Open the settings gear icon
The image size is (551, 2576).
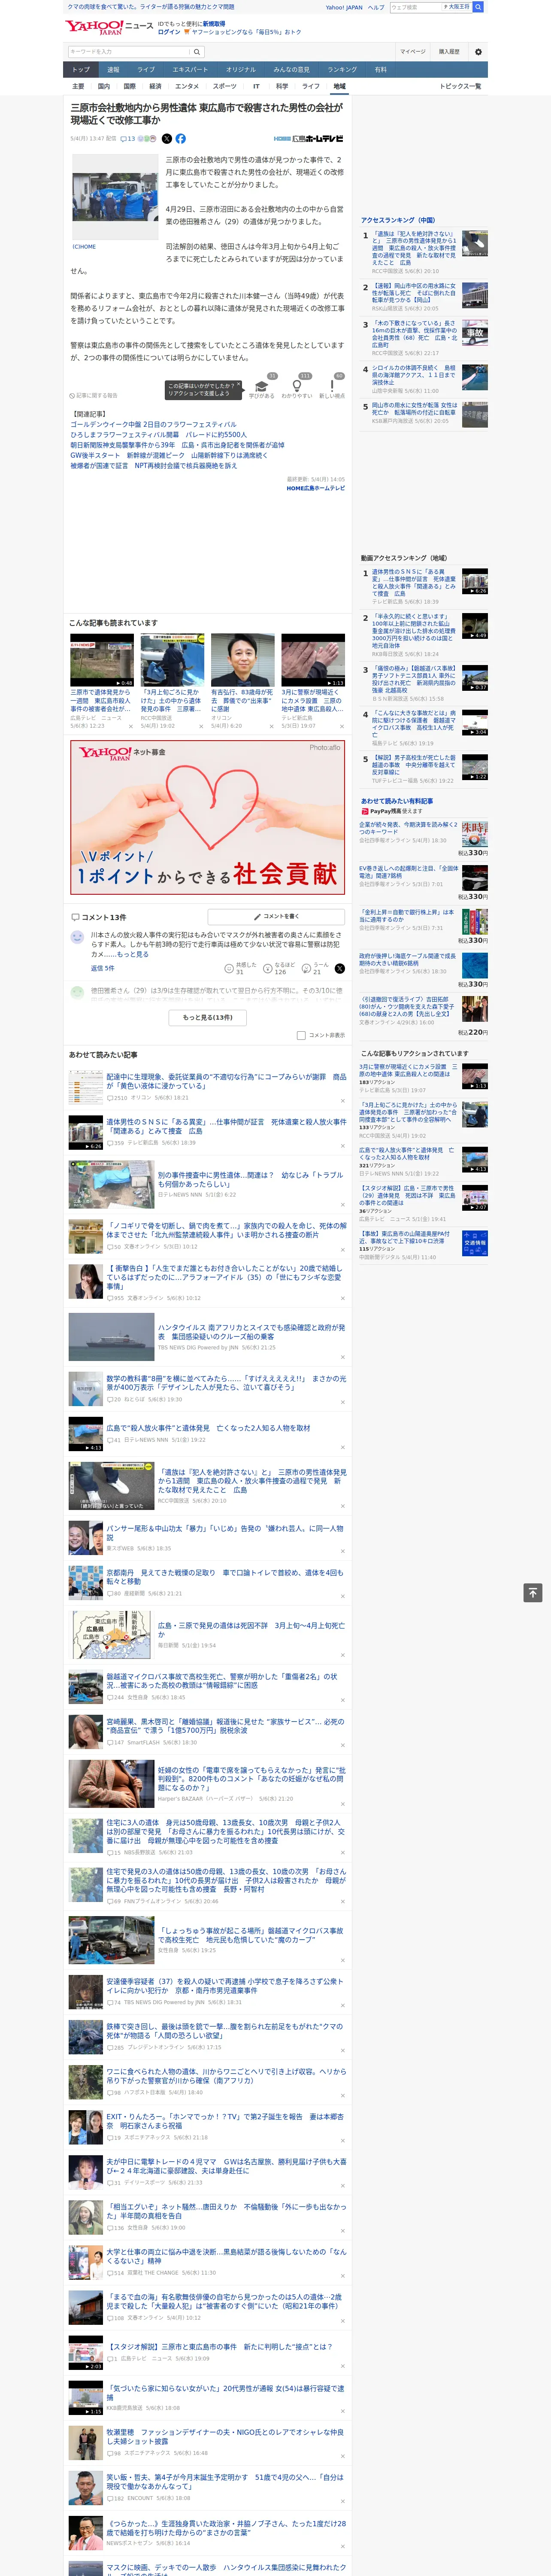(x=478, y=52)
